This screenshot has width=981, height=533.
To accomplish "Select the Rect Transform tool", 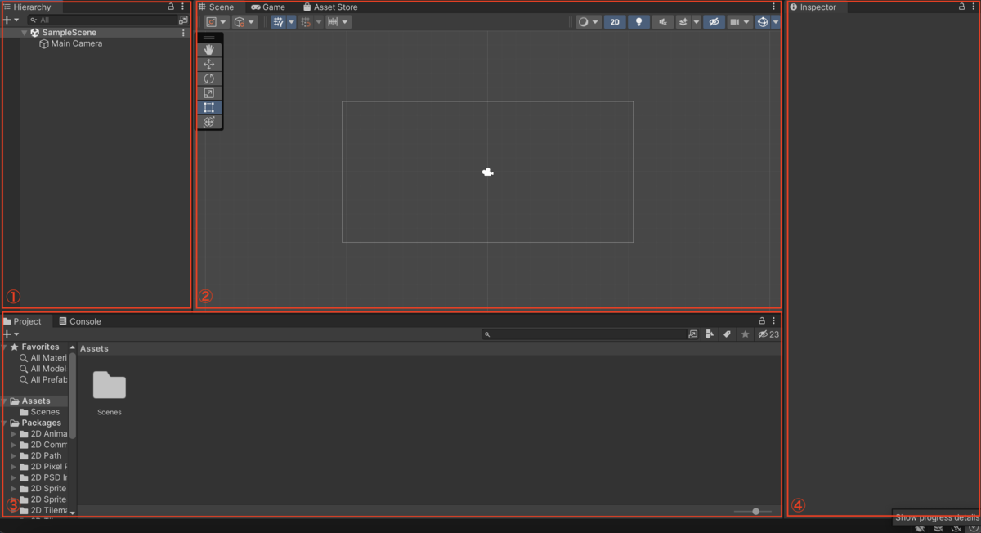I will coord(210,107).
